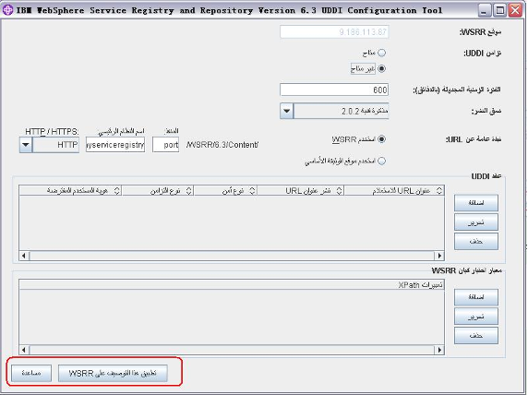The width and height of the screenshot is (528, 395).
Task: Click the Add button beside UDDI nodes table
Action: pos(476,203)
